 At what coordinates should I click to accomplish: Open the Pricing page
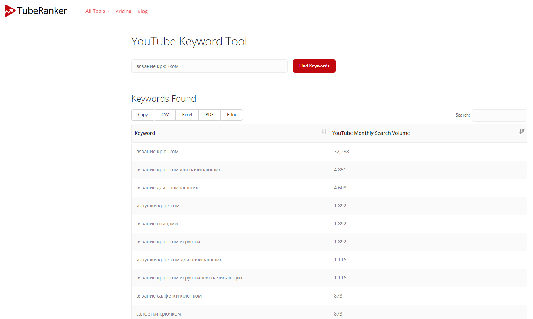coord(123,11)
